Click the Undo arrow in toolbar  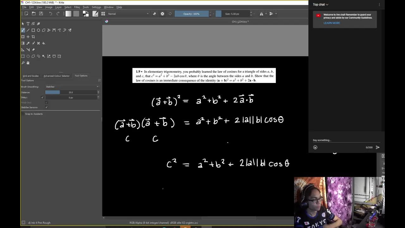50,14
